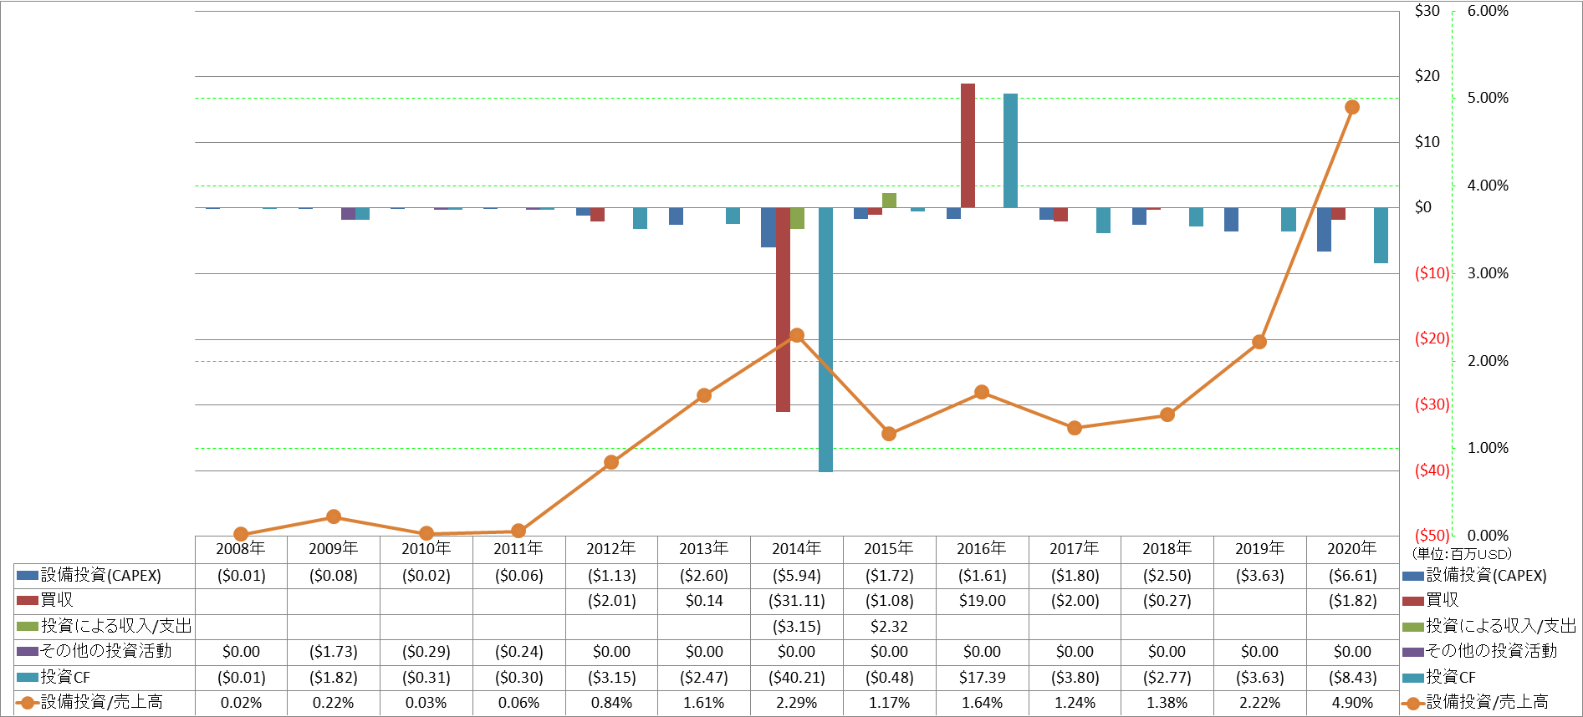The height and width of the screenshot is (717, 1583).
Task: Click the 2014年 column header
Action: coord(796,549)
